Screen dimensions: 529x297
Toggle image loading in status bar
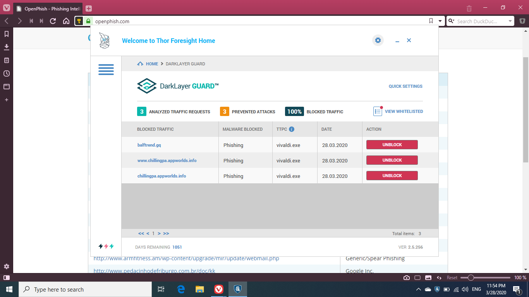pyautogui.click(x=428, y=278)
